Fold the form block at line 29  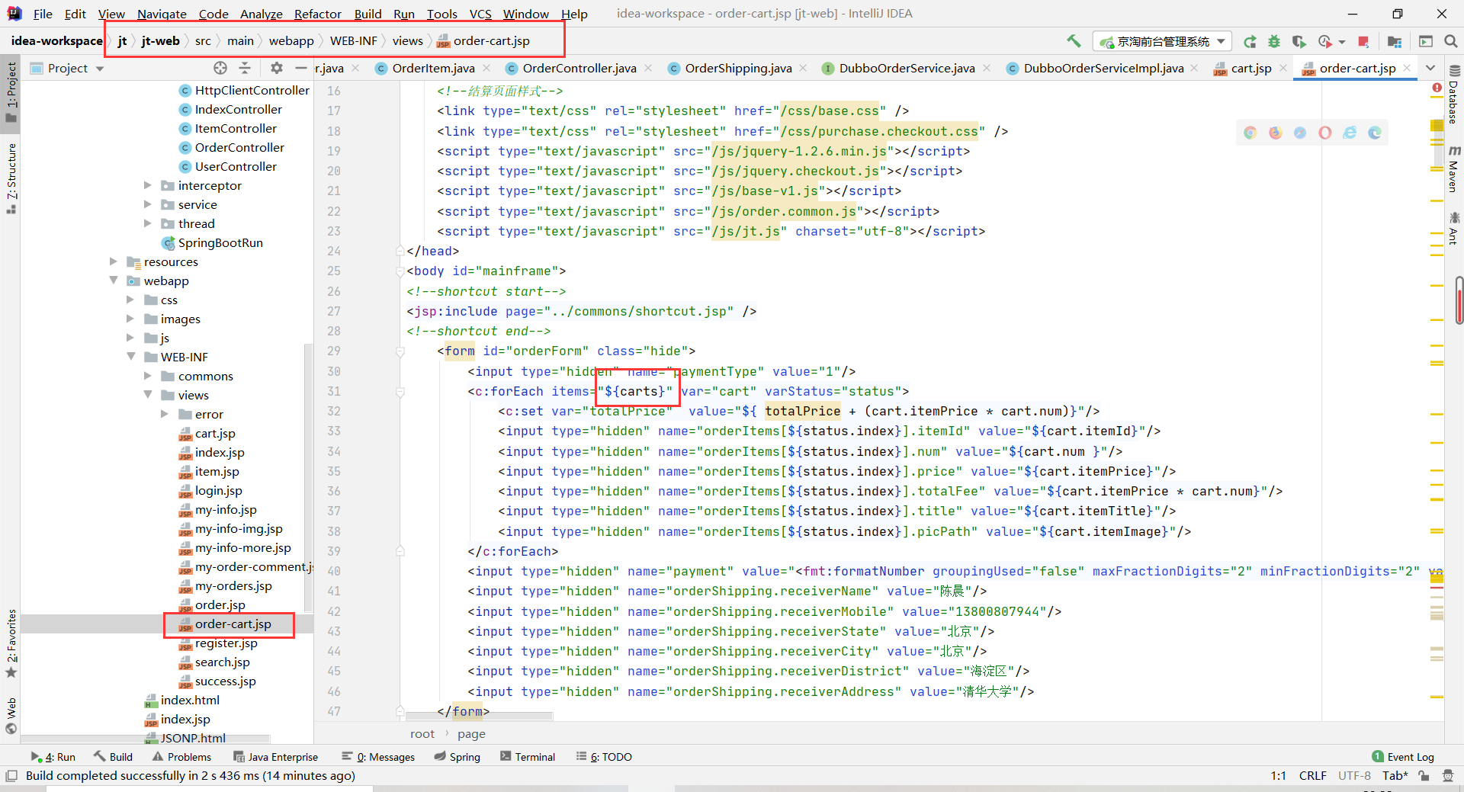[400, 351]
